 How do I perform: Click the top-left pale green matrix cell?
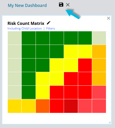[x=14, y=38]
